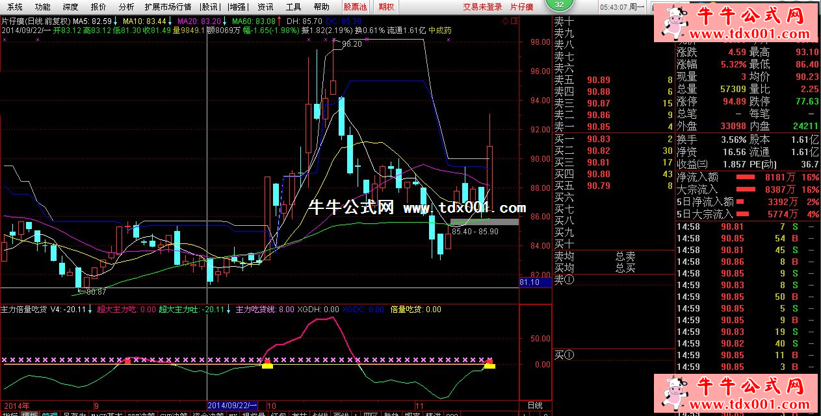Click the 主力吃货线: 8.00 label
Image resolution: width=821 pixels, height=416 pixels.
(265, 310)
